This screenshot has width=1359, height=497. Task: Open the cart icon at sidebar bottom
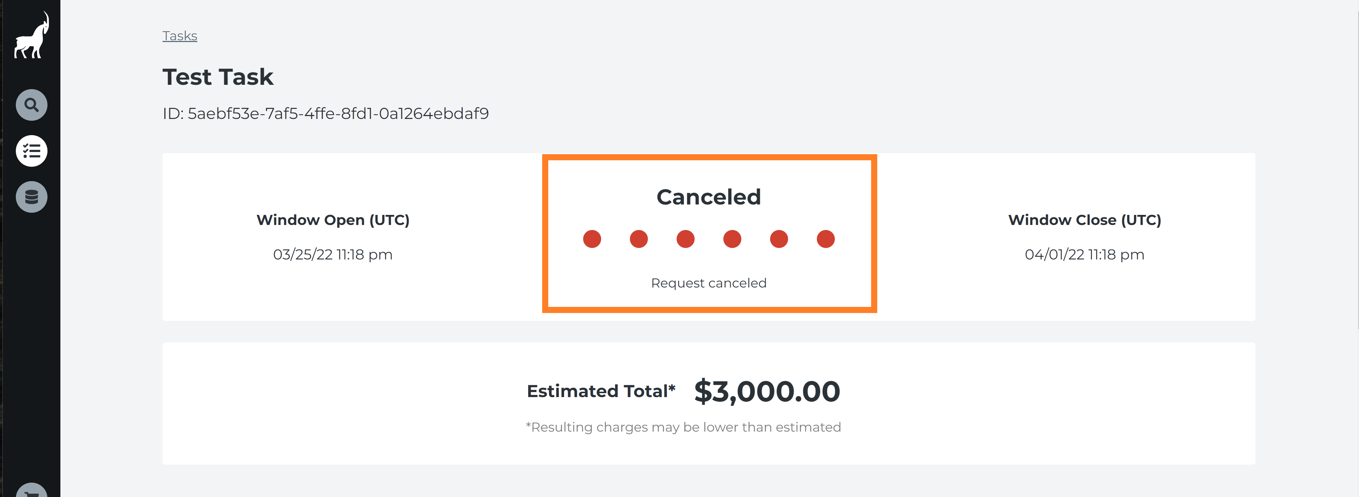[32, 491]
